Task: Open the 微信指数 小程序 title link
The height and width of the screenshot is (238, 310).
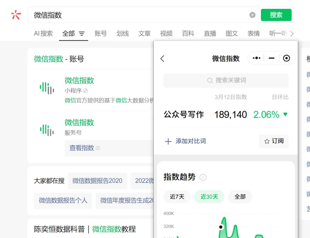Action: click(79, 80)
